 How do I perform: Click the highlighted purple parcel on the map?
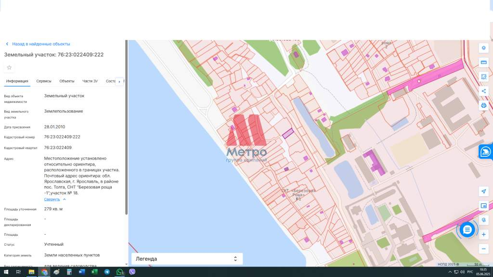click(288, 134)
